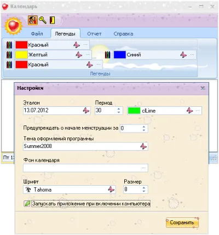Click the Календарь title bar heart icon
Image resolution: width=219 pixels, height=235 pixels.
pos(5,7)
